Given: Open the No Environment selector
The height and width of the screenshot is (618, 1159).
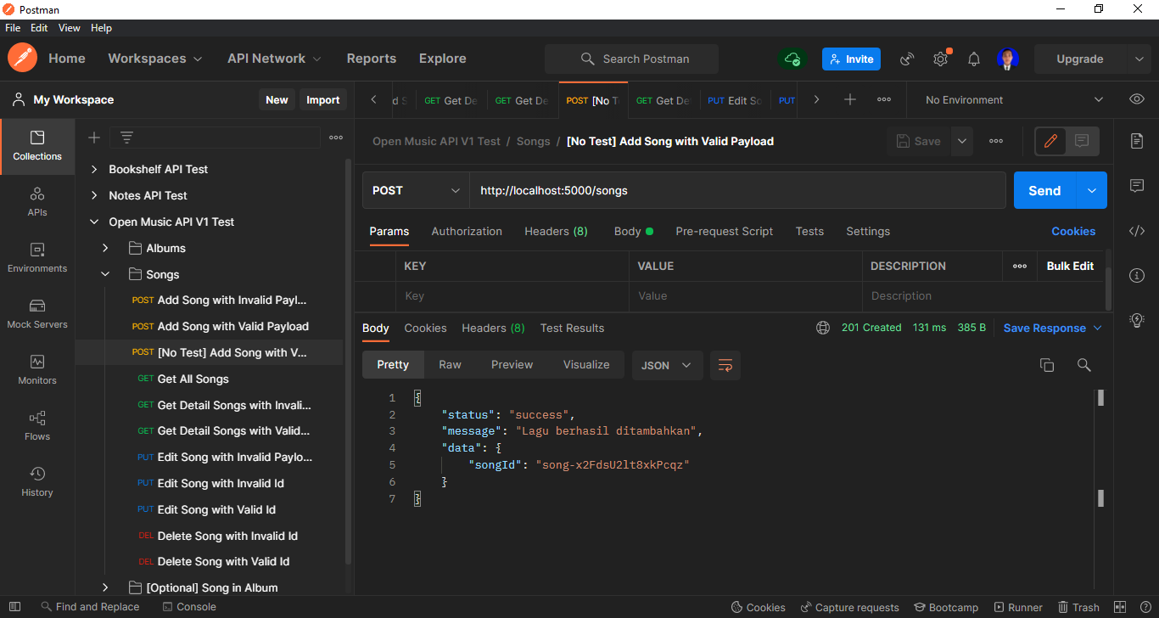Looking at the screenshot, I should pyautogui.click(x=1014, y=99).
